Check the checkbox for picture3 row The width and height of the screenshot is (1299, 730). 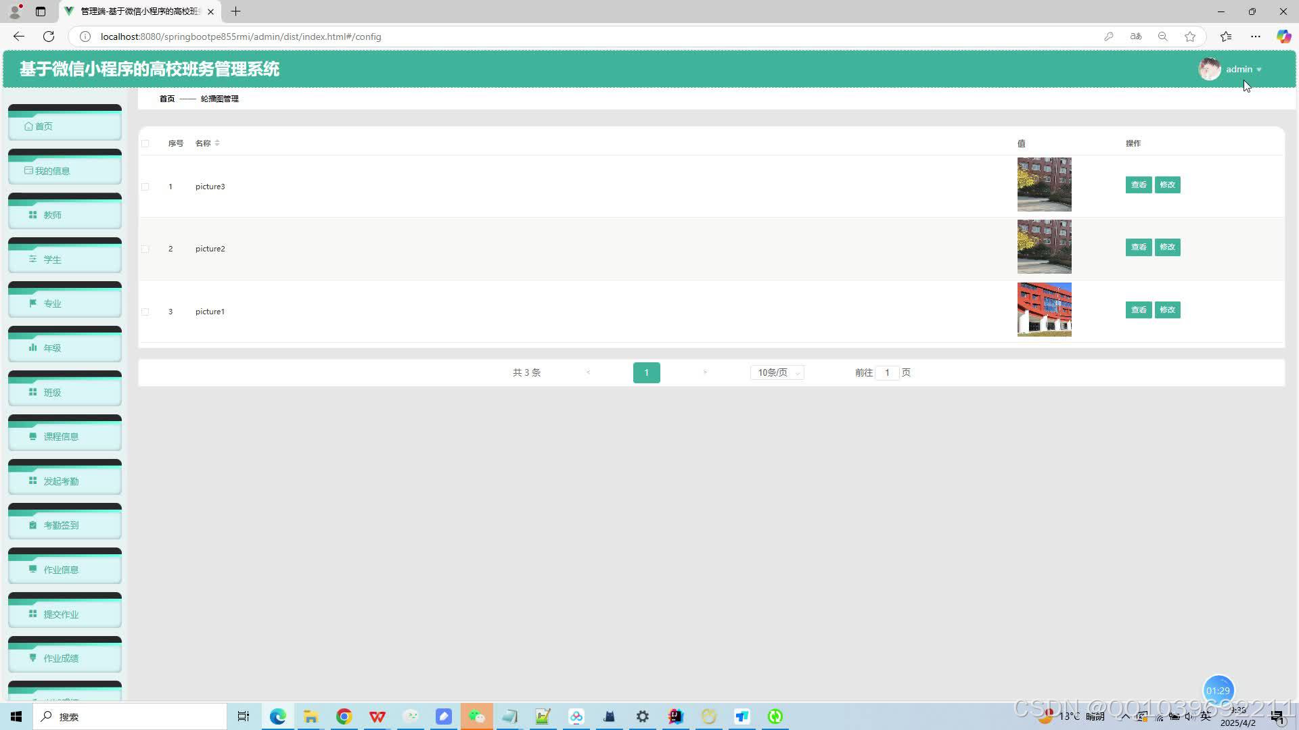tap(145, 187)
